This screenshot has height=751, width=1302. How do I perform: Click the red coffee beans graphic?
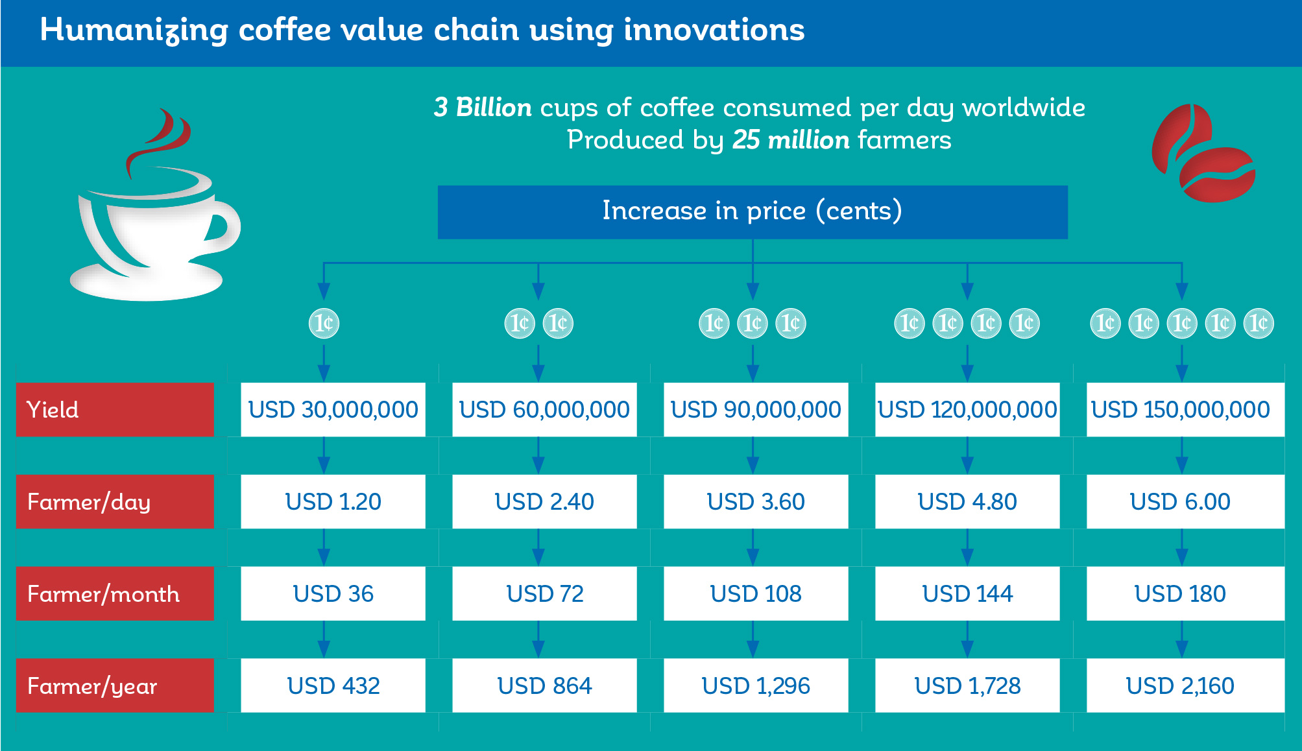tap(1203, 152)
